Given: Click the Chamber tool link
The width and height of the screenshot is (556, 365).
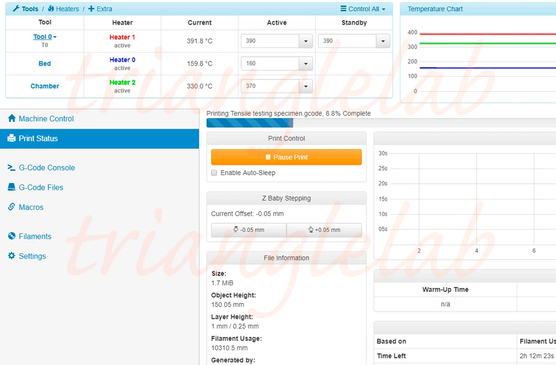Looking at the screenshot, I should pos(44,86).
